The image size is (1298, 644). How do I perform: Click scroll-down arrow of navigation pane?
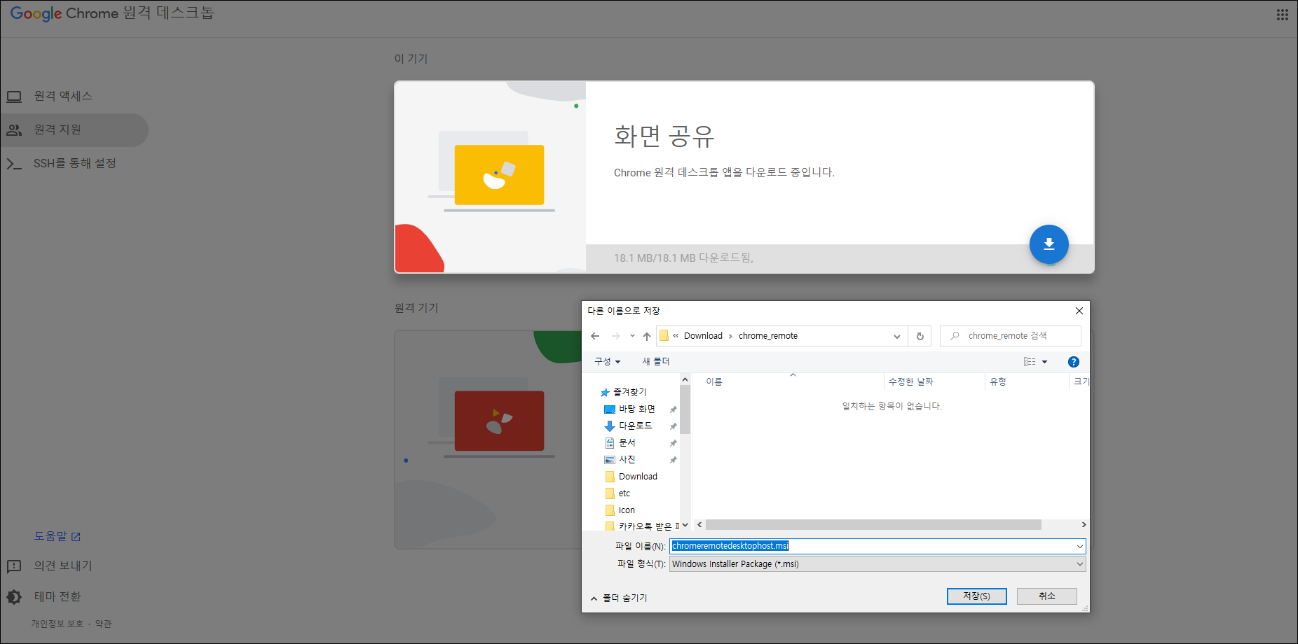tap(685, 525)
